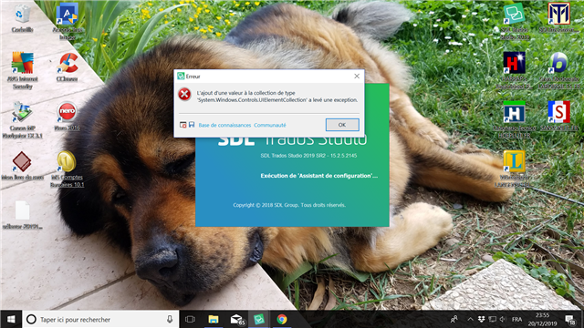584x328 pixels.
Task: Click OK in the Erreur dialog
Action: click(x=342, y=125)
